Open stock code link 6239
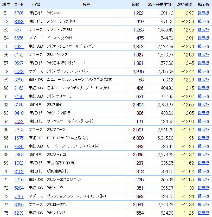This screenshot has height=217, width=212. (19, 213)
